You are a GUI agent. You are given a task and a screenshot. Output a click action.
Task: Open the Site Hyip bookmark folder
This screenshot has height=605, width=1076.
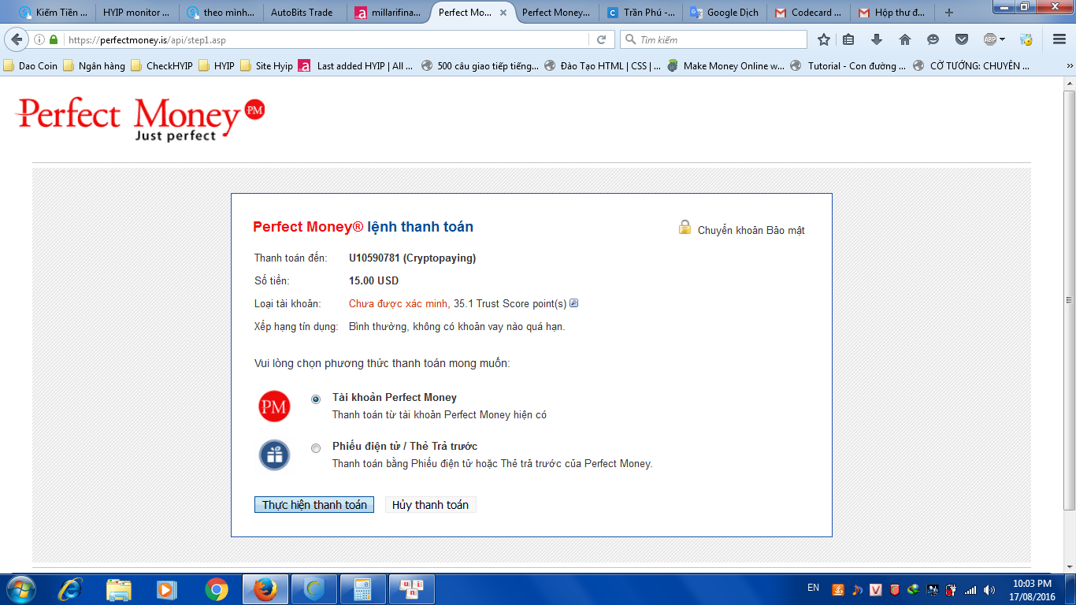[266, 66]
